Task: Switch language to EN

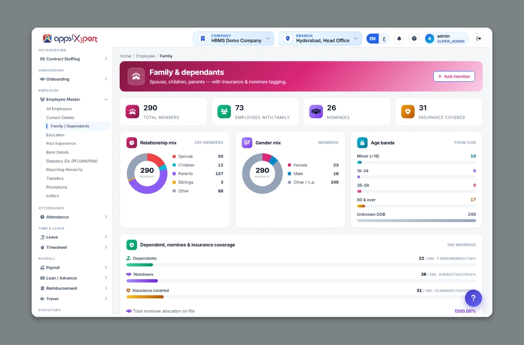Action: 372,39
